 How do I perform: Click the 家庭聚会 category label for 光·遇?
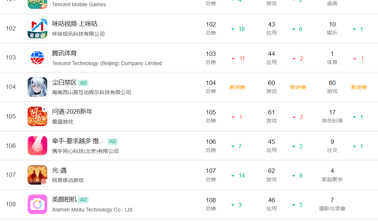(332, 179)
